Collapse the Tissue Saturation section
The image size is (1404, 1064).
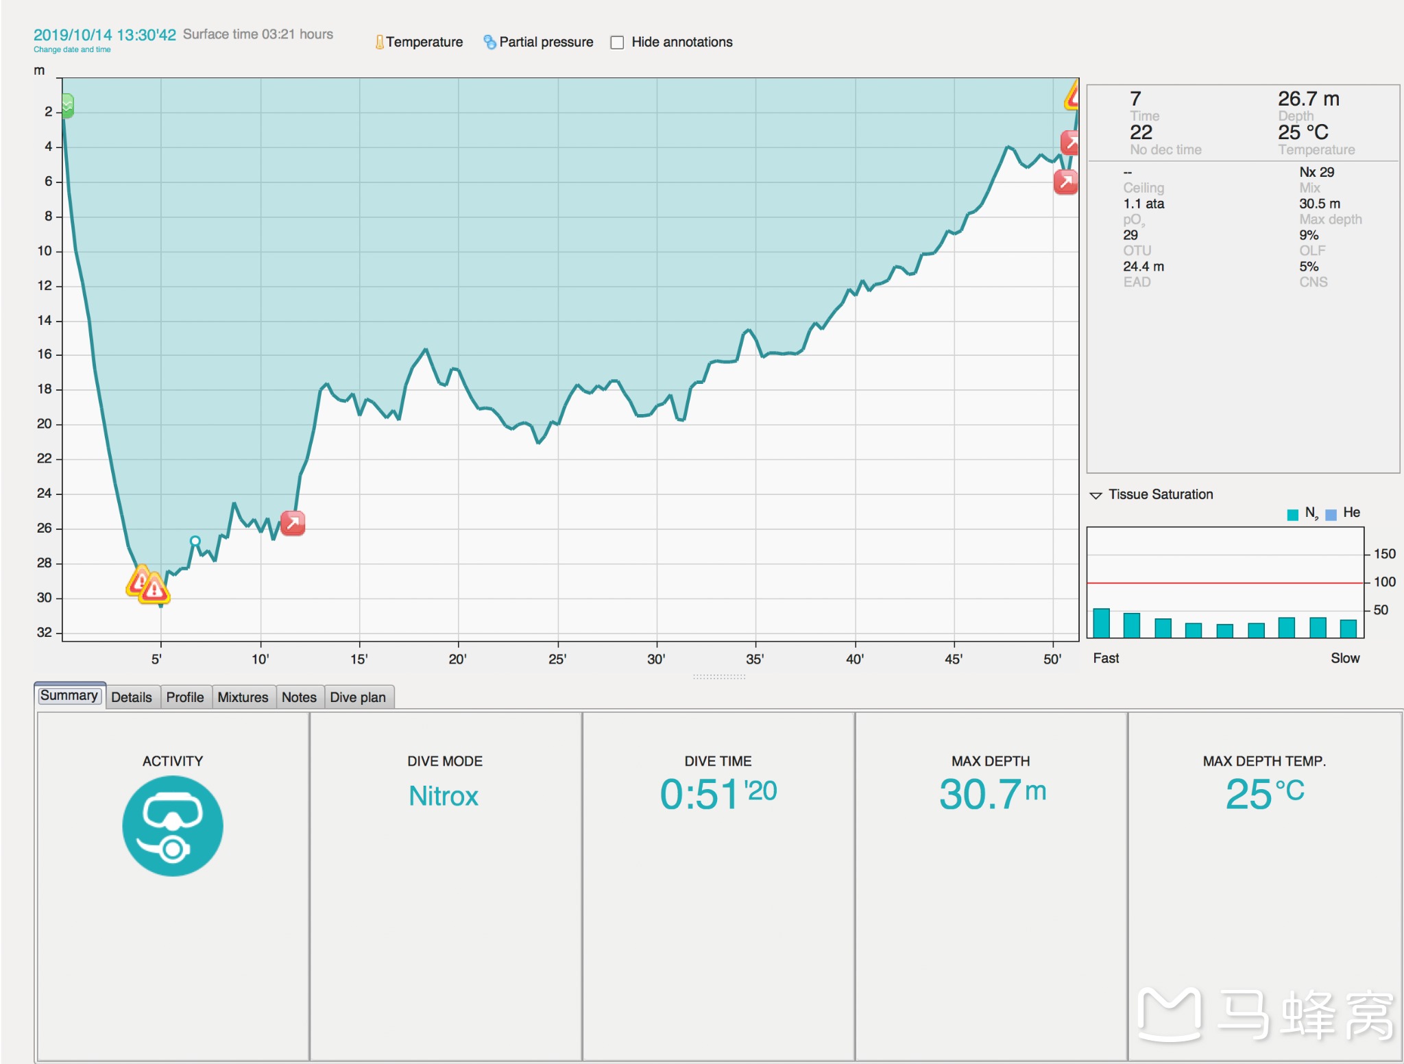(x=1096, y=495)
